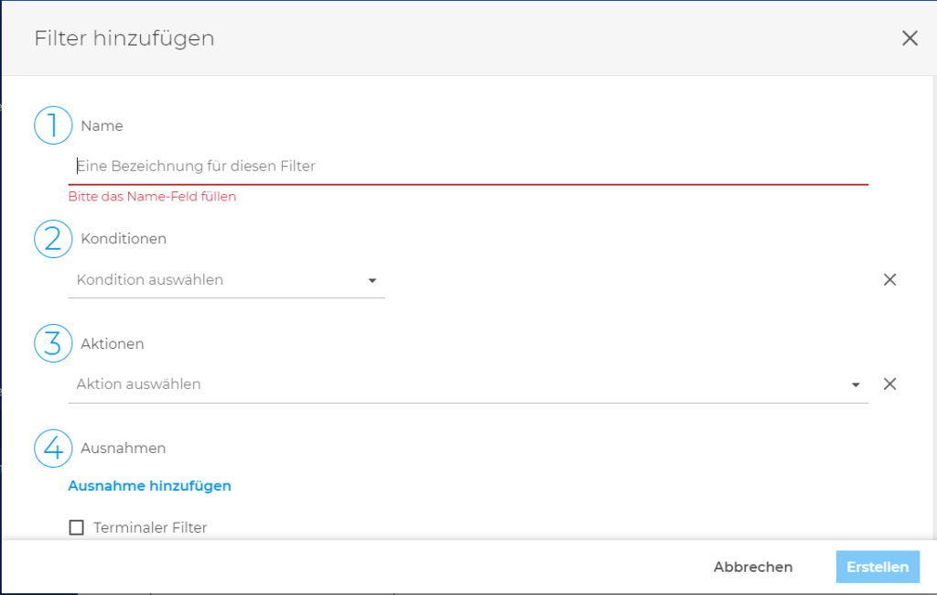
Task: Click the step 3 circle next to Aktionen
Action: pos(52,343)
